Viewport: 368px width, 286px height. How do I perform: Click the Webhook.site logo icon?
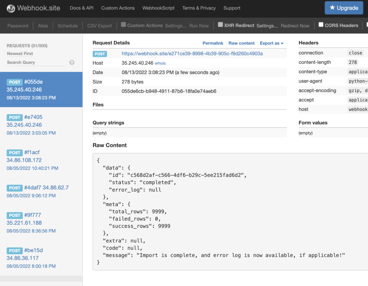coord(11,9)
